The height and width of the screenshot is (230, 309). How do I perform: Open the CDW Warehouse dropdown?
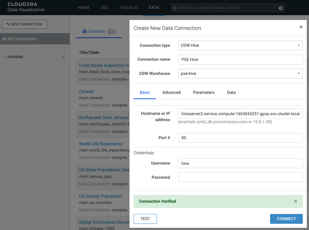point(240,73)
